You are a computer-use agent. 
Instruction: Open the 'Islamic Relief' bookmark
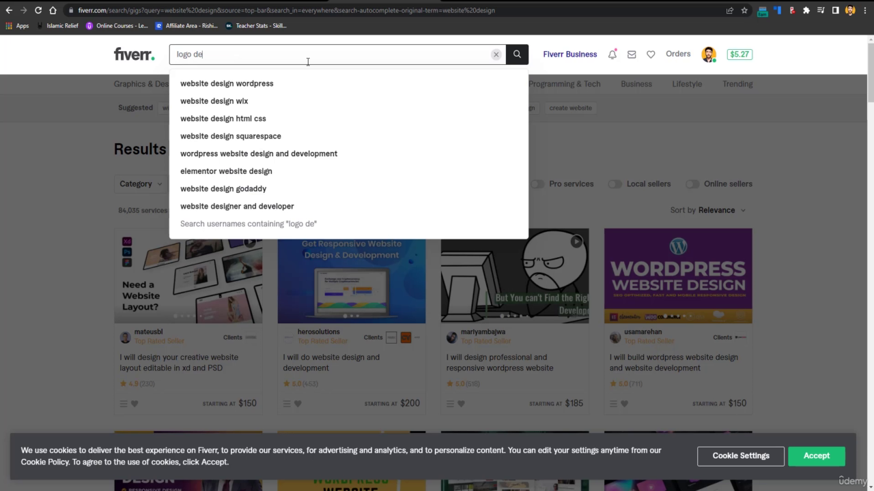(57, 26)
